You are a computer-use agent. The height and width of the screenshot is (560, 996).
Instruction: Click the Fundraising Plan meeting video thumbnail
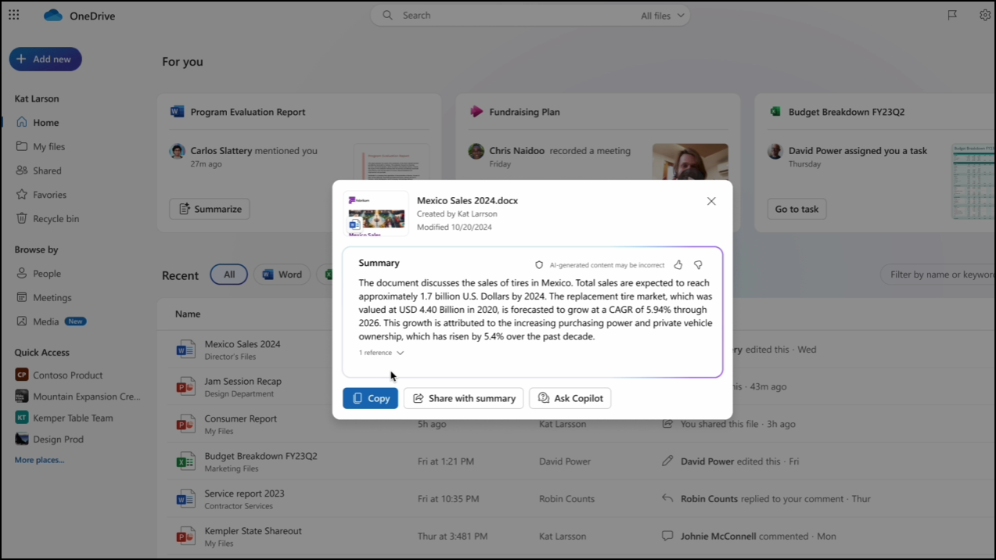(690, 162)
